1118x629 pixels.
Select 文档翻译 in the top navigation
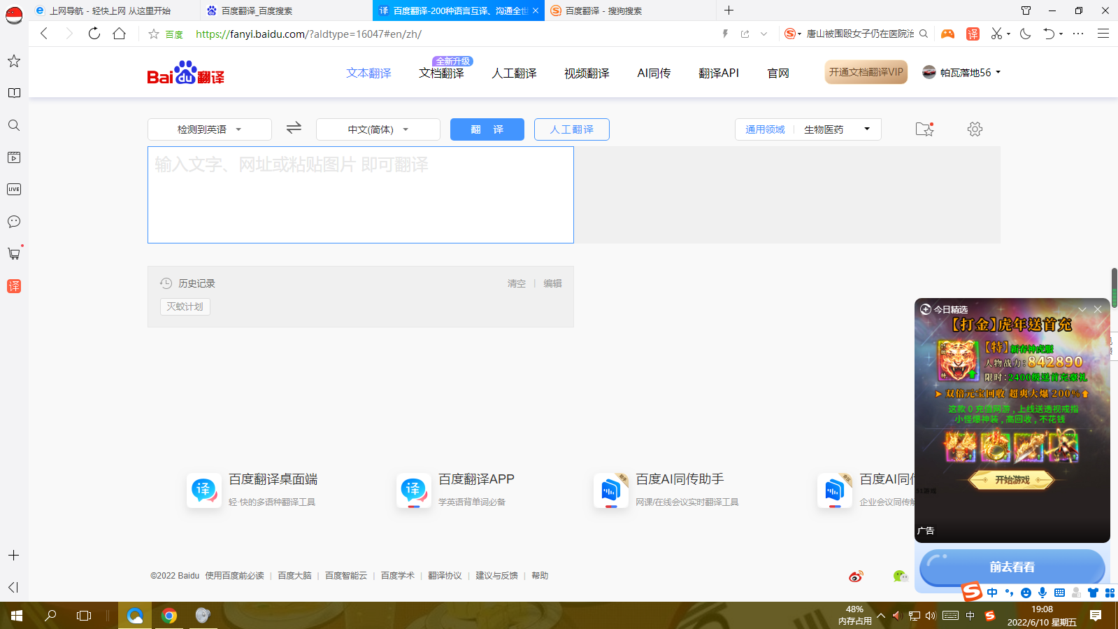click(441, 73)
